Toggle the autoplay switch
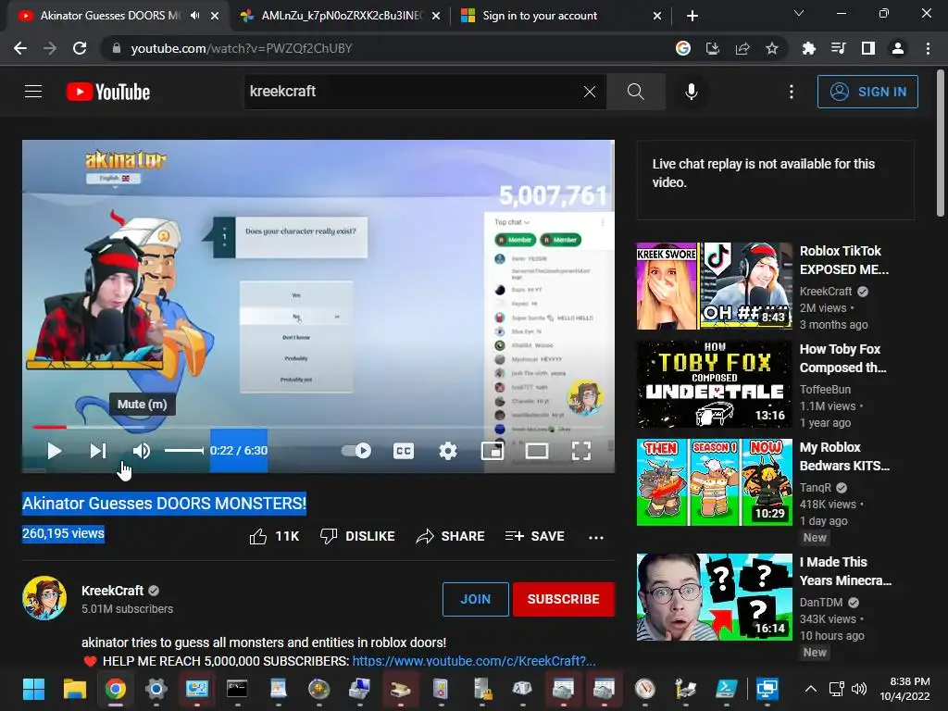948x711 pixels. click(356, 451)
